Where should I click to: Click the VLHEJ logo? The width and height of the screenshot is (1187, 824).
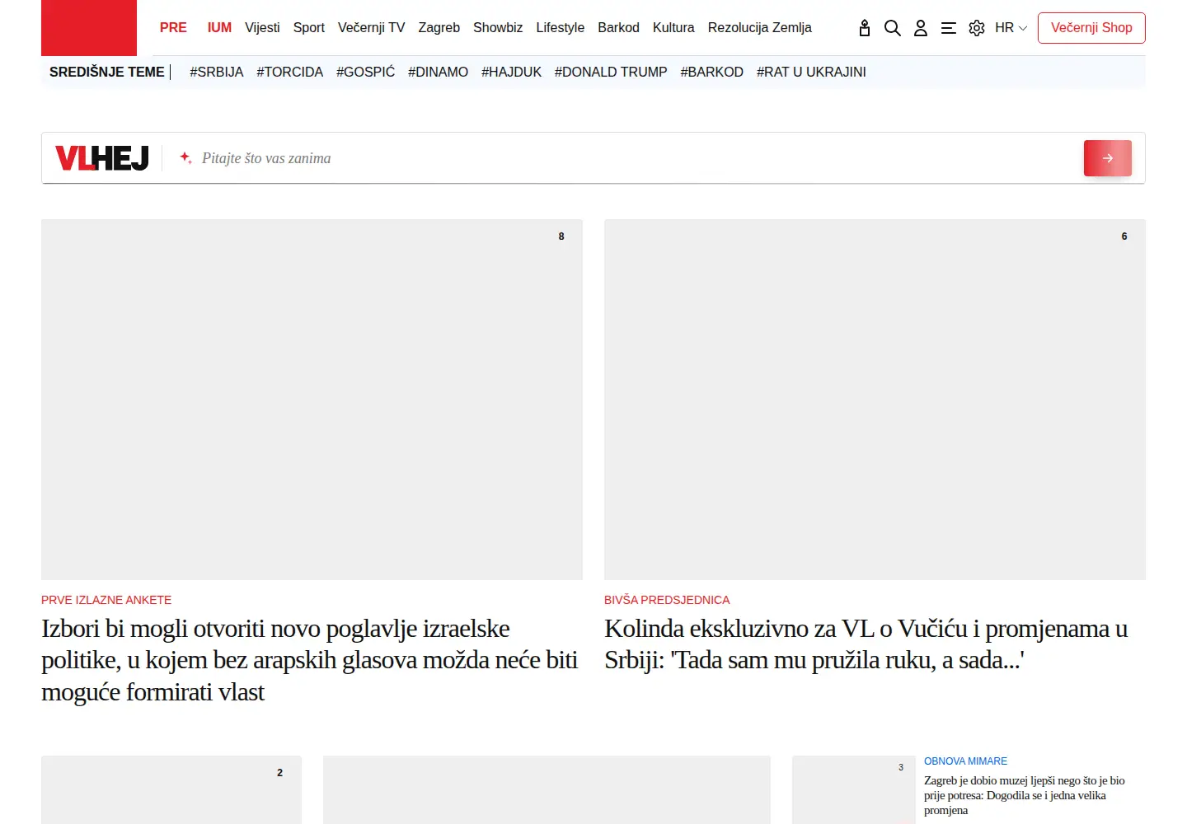(102, 158)
